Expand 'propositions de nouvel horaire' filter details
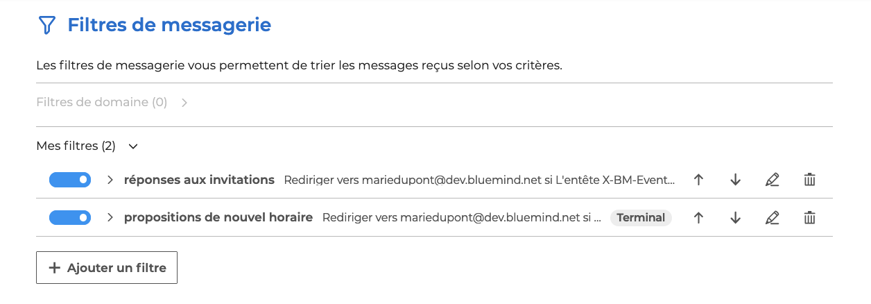This screenshot has width=871, height=304. tap(110, 218)
